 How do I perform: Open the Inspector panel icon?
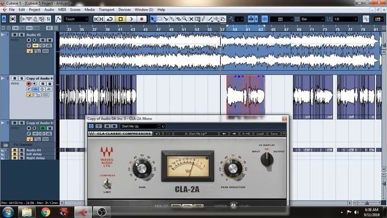(x=23, y=19)
